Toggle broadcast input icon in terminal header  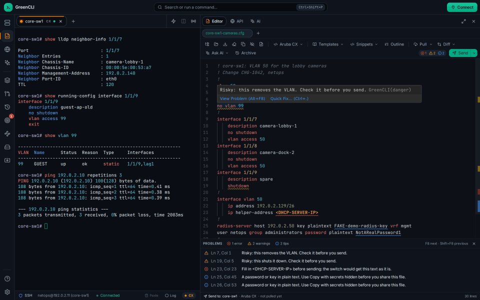coord(193,21)
